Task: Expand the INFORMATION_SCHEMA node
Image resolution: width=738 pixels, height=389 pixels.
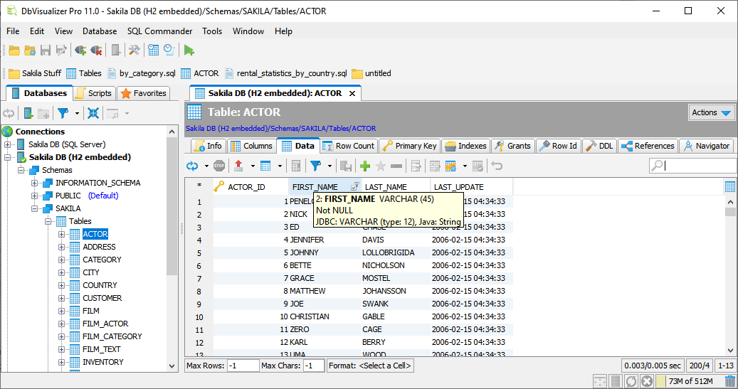Action: coord(34,183)
